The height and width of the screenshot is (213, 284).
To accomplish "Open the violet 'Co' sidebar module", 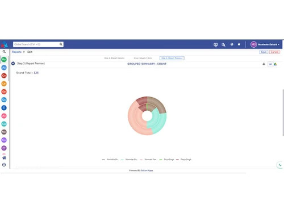I will click(4, 140).
